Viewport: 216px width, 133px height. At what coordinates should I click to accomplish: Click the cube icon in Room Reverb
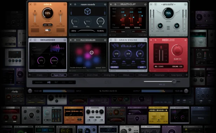[88, 11]
